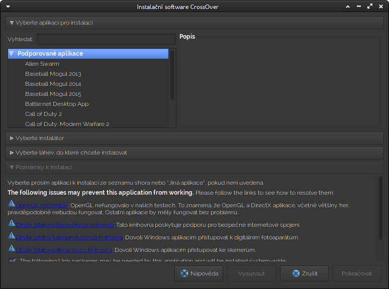Viewport: 389px width, 289px height.
Task: Click the Zrušit cancel button
Action: [x=304, y=273]
